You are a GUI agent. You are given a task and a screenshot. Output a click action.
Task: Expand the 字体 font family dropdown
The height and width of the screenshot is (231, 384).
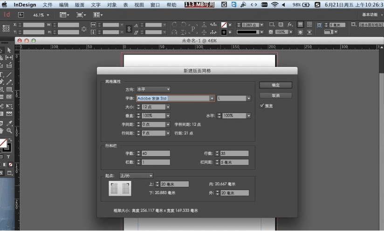(x=212, y=98)
